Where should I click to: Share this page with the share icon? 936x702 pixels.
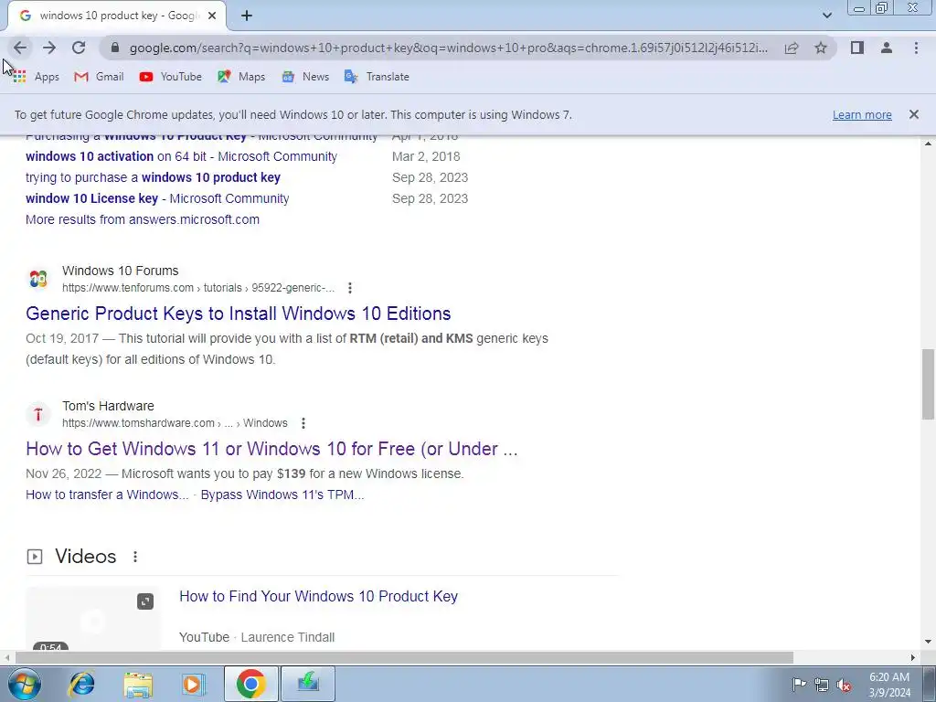coord(792,48)
